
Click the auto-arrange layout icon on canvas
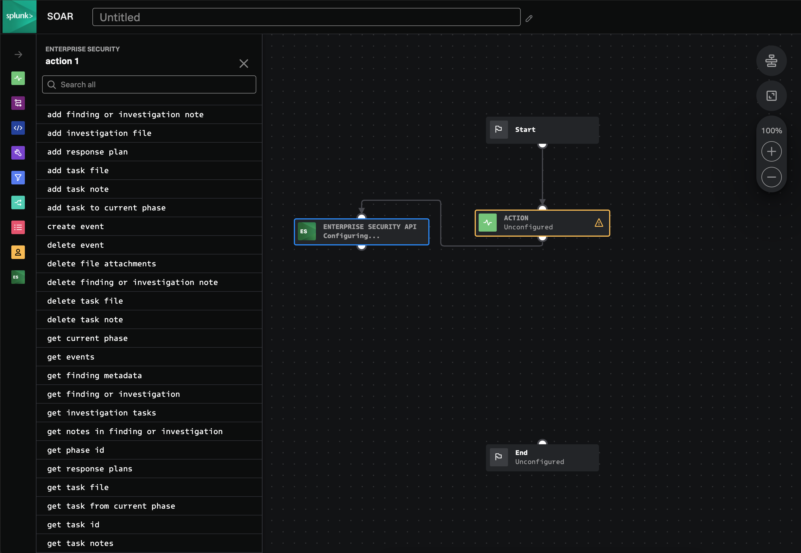tap(771, 61)
